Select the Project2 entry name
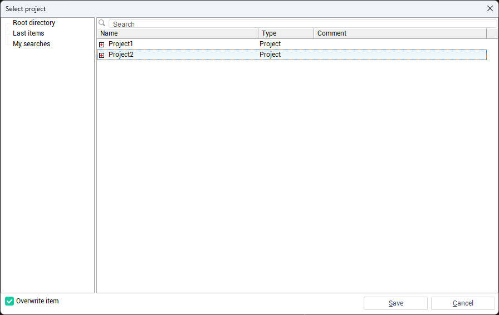499x315 pixels. [121, 55]
